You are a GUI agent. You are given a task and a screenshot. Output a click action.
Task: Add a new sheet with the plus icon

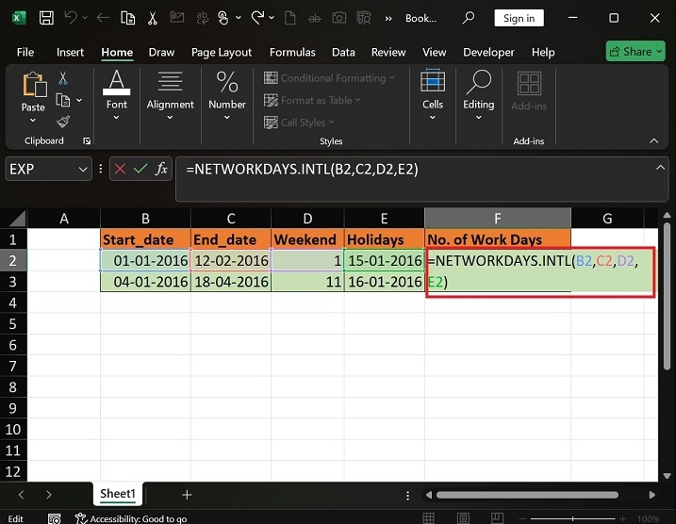[187, 495]
